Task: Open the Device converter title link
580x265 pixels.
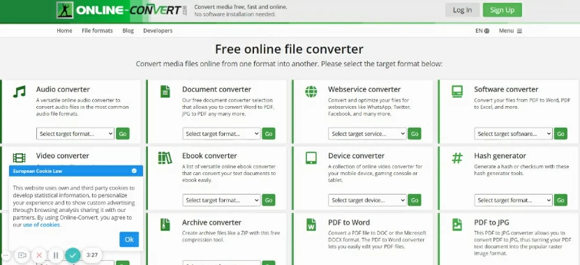Action: pos(356,156)
